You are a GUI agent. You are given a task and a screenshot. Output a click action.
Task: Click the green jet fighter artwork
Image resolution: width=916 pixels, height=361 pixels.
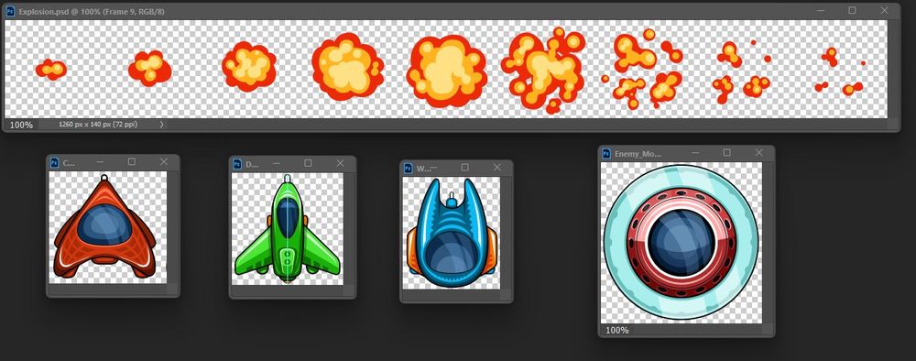coord(287,229)
